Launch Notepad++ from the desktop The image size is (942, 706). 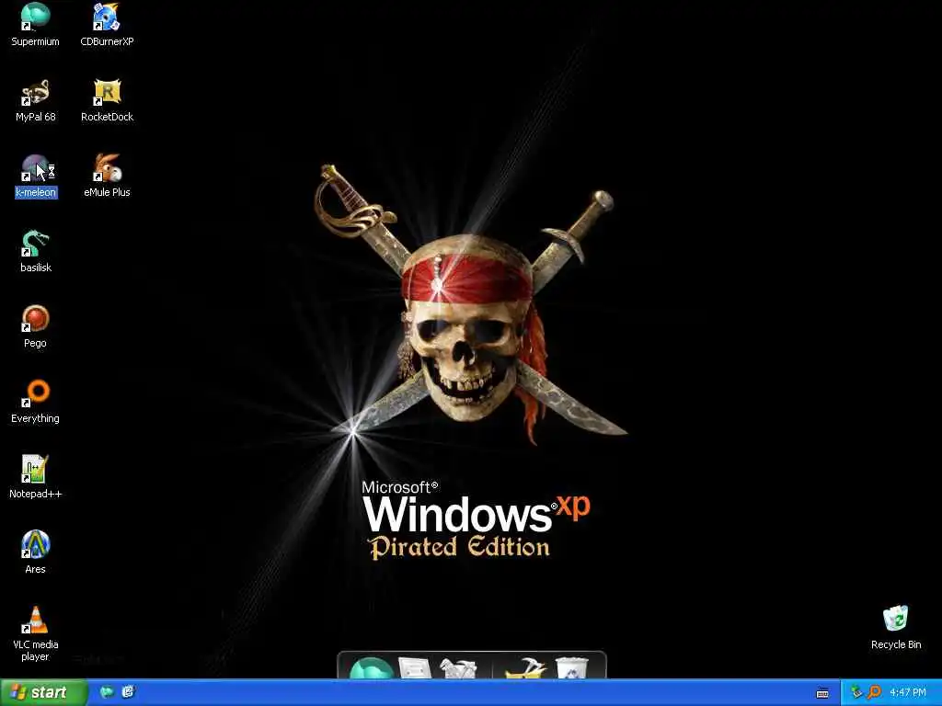[x=36, y=477]
